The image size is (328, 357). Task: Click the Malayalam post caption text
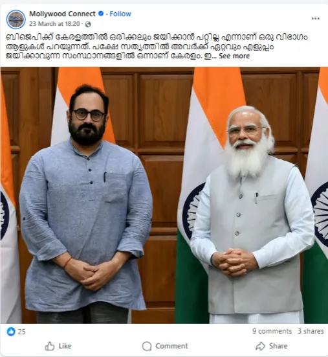click(x=157, y=47)
